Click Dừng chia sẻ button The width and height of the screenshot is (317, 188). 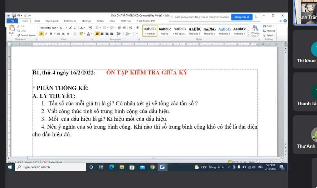[x=242, y=17]
